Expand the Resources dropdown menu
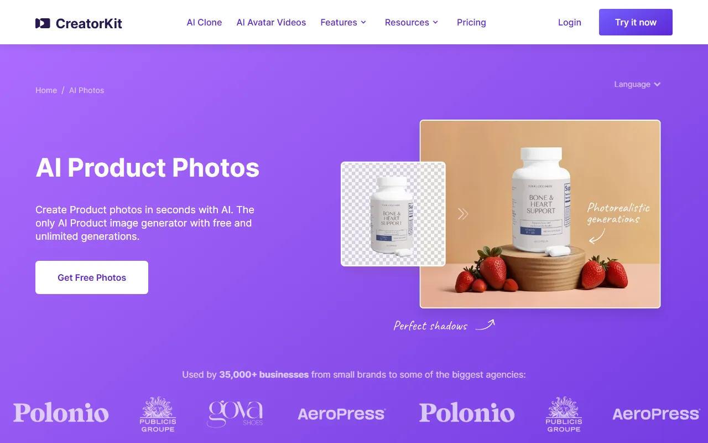 tap(412, 22)
